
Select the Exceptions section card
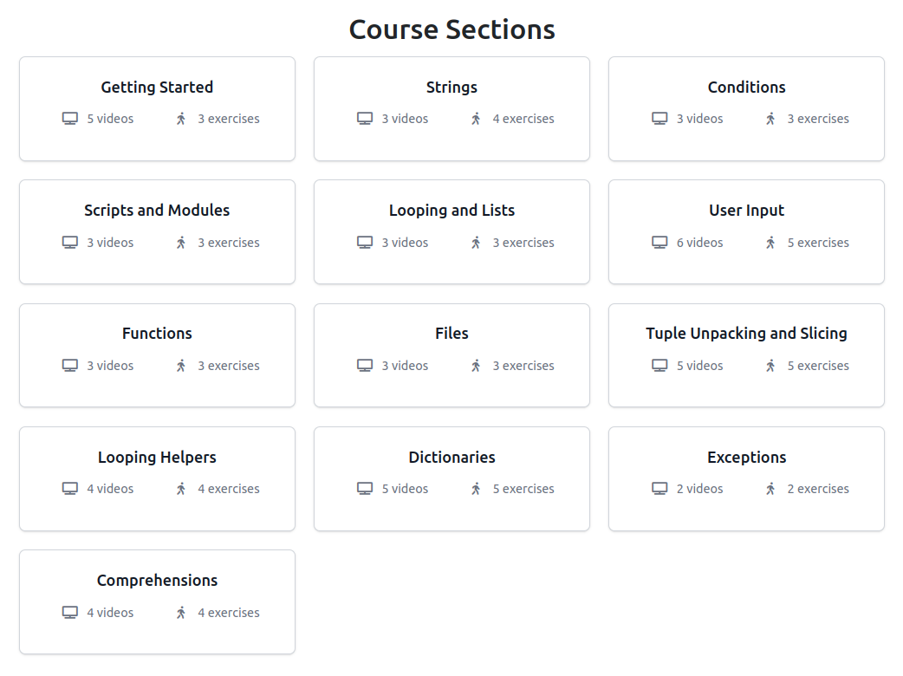[746, 478]
